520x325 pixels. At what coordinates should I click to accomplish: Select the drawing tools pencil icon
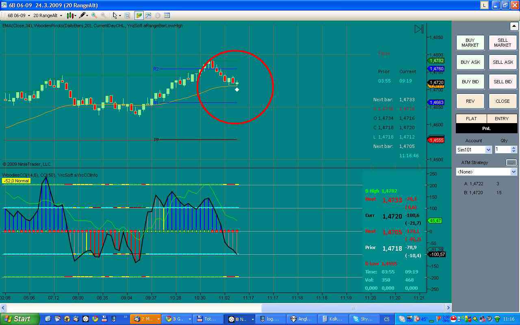point(83,15)
